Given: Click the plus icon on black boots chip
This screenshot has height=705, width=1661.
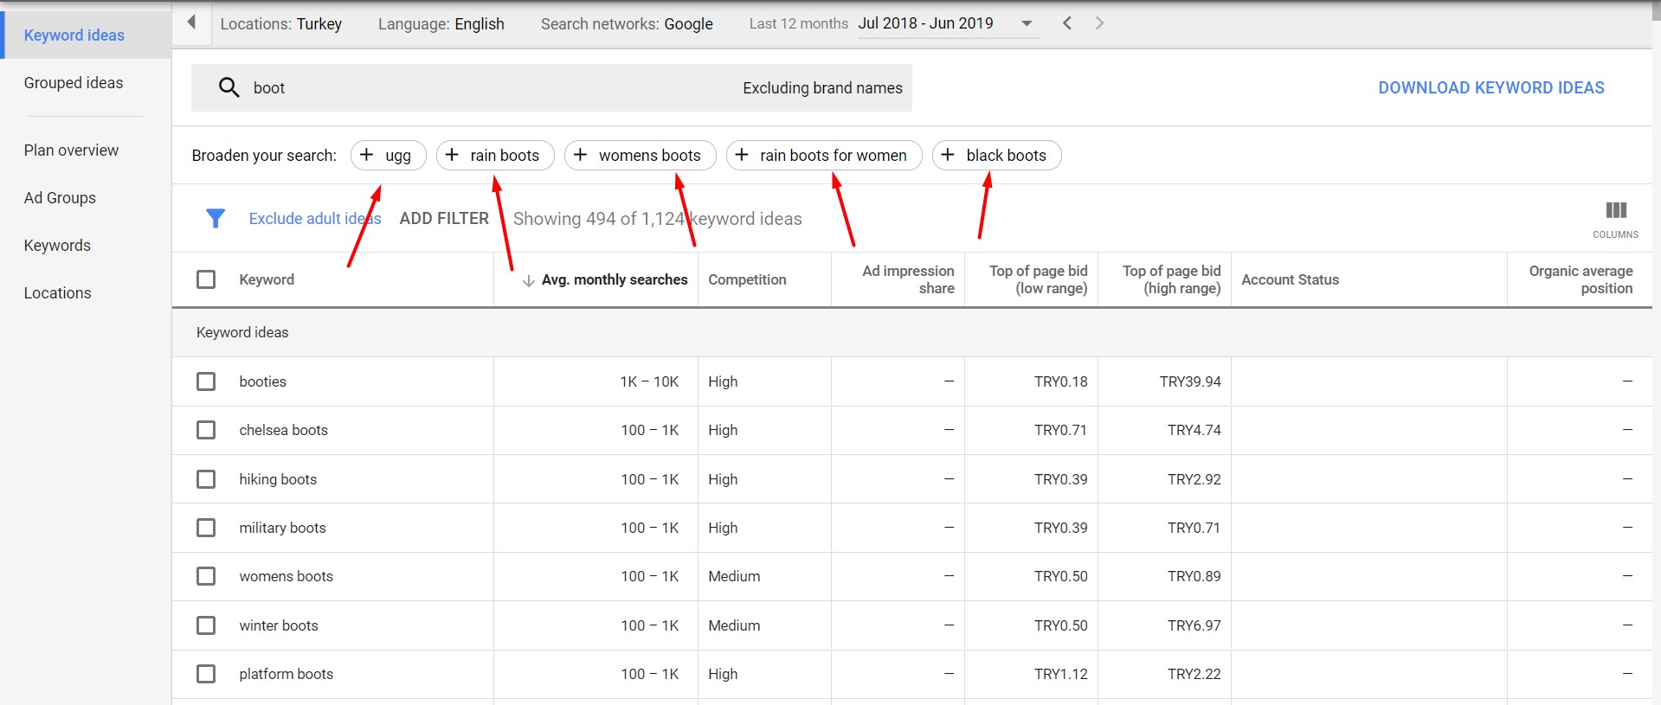Looking at the screenshot, I should click(948, 155).
